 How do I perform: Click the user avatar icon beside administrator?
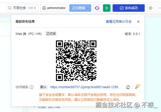(x=44, y=8)
